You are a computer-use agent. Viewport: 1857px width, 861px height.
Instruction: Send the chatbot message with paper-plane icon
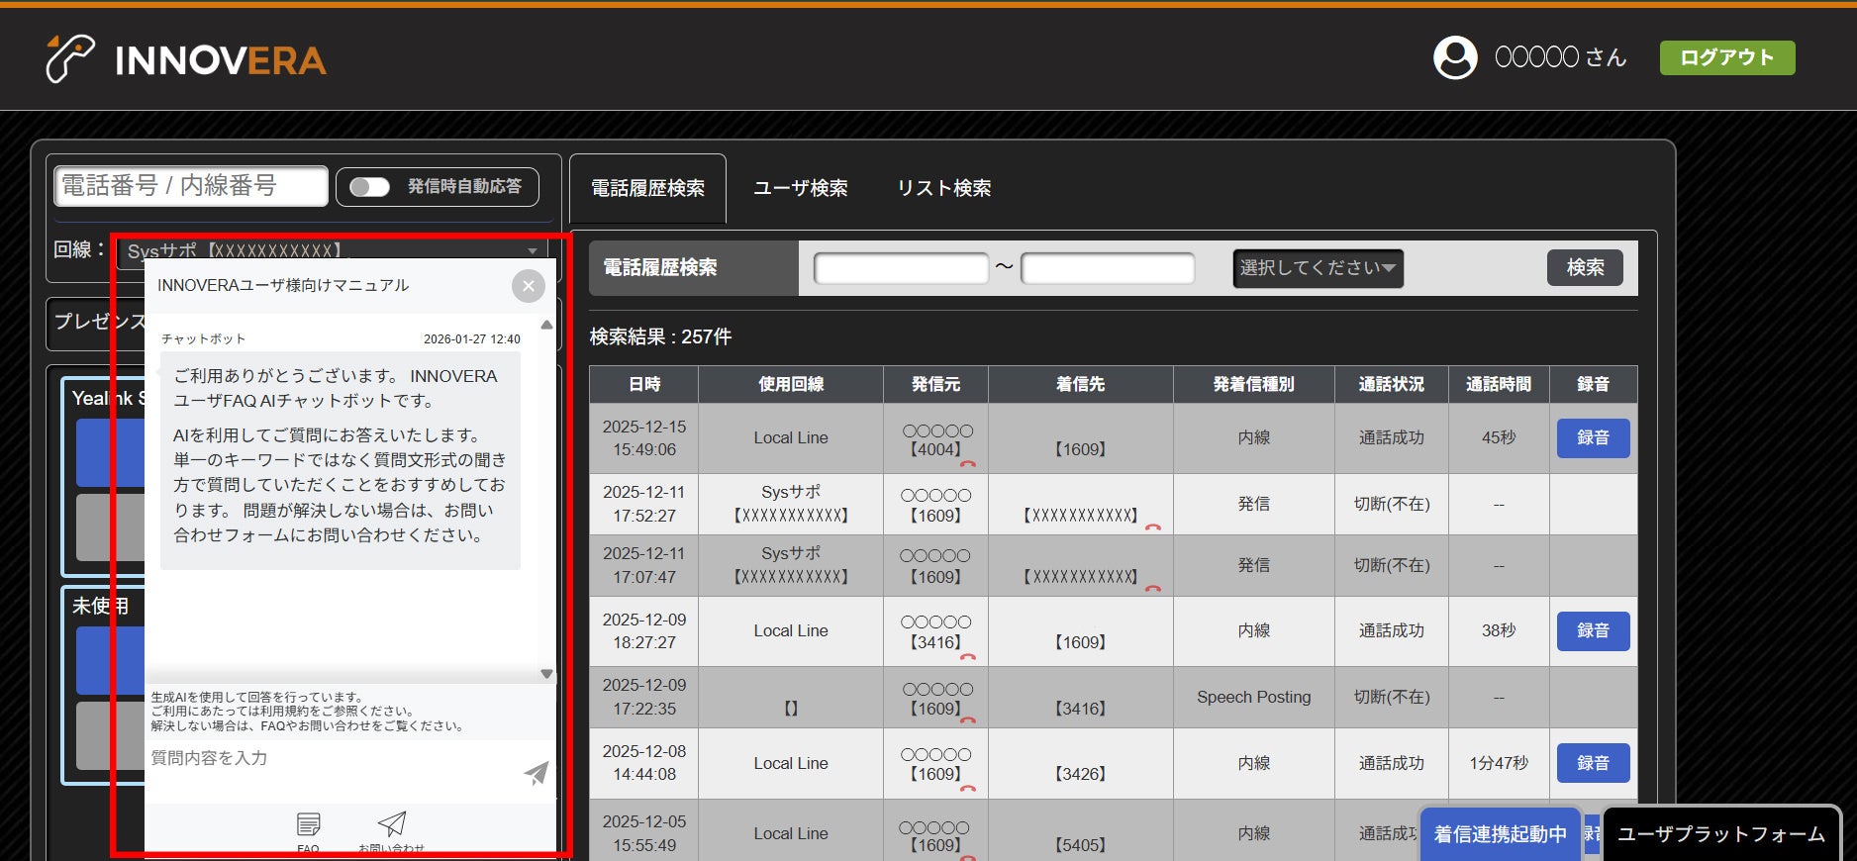point(536,773)
